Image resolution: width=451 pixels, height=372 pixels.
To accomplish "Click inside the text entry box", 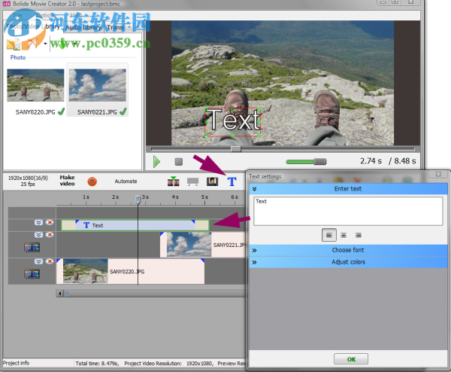I will tap(348, 211).
